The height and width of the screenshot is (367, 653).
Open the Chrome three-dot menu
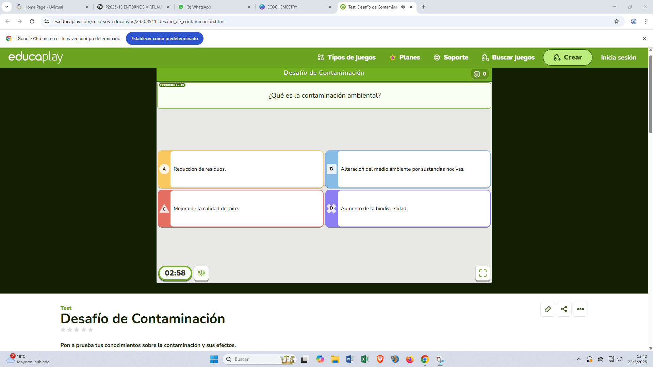click(x=646, y=21)
